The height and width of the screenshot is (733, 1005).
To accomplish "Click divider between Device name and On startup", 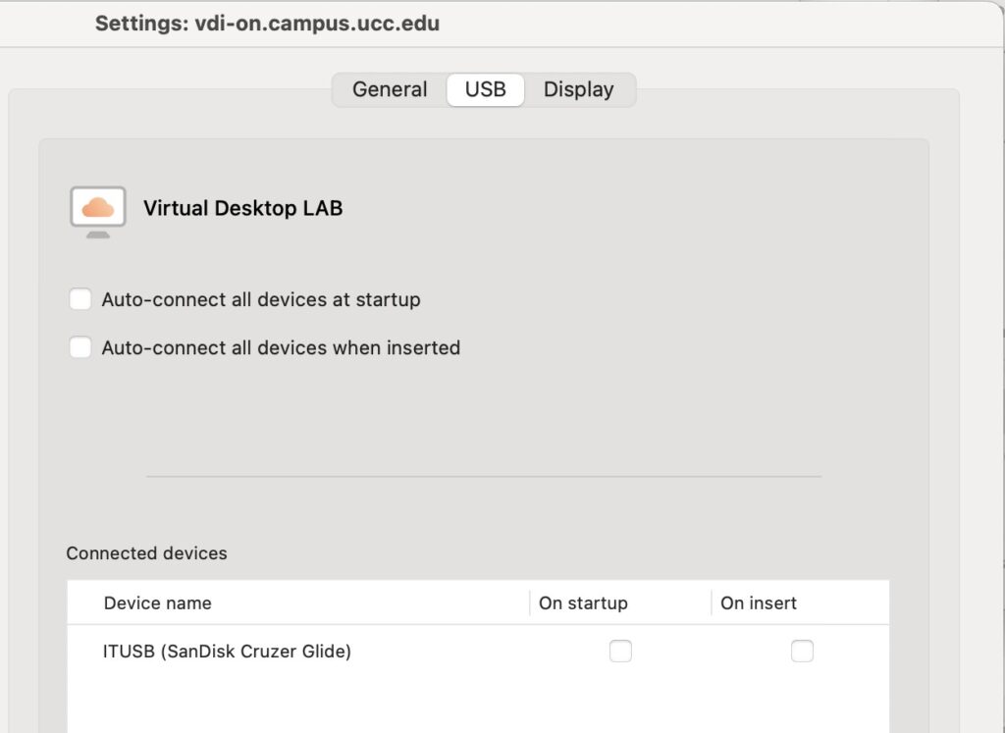I will [530, 602].
